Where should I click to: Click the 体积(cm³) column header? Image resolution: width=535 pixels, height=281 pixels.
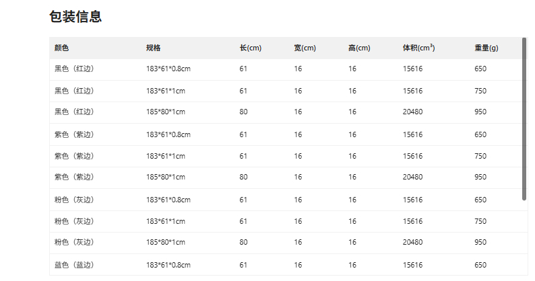pyautogui.click(x=418, y=48)
